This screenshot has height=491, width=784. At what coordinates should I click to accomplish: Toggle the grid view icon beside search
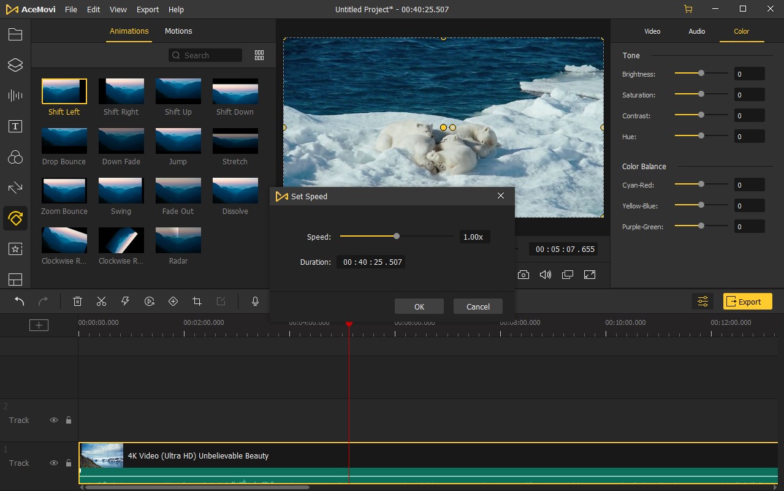pyautogui.click(x=259, y=55)
